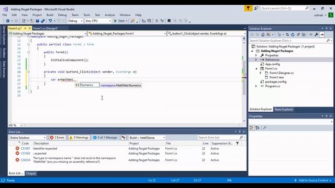Click the Save All icon

pyautogui.click(x=43, y=21)
